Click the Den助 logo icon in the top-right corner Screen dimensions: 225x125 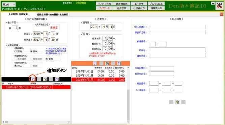click(x=219, y=6)
